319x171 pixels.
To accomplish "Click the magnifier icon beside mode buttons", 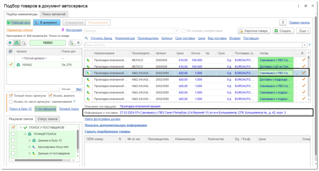I will [x=24, y=43].
